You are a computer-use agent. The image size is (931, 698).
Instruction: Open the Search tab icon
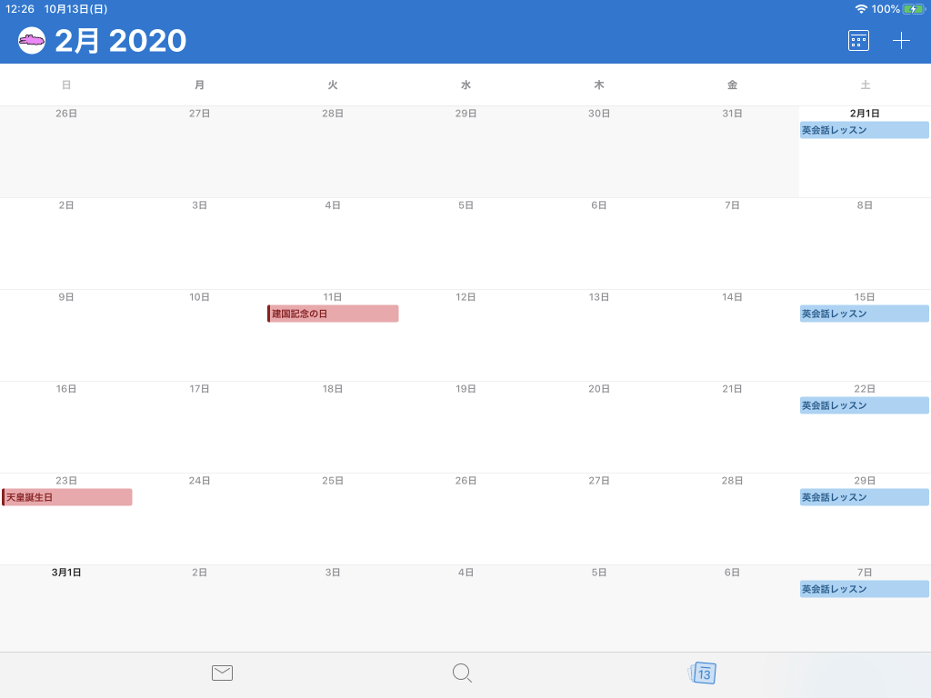[462, 673]
